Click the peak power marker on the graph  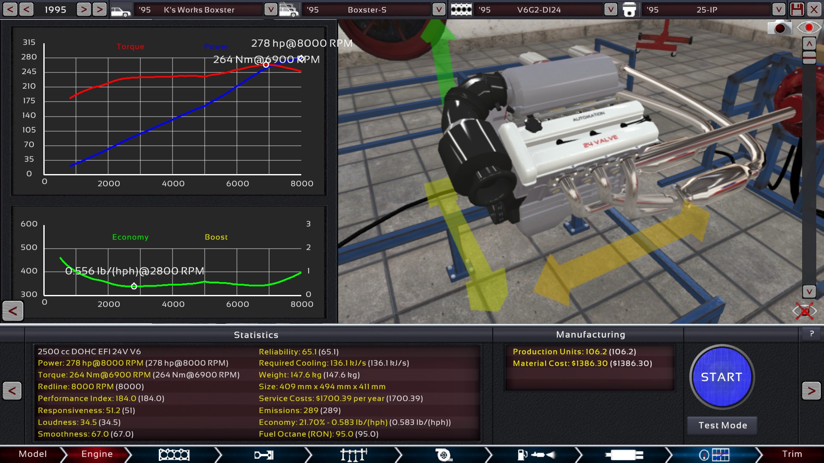[301, 58]
